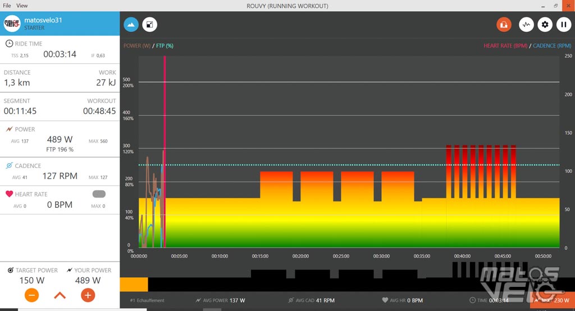Click the status bar heart icon

pyautogui.click(x=385, y=300)
